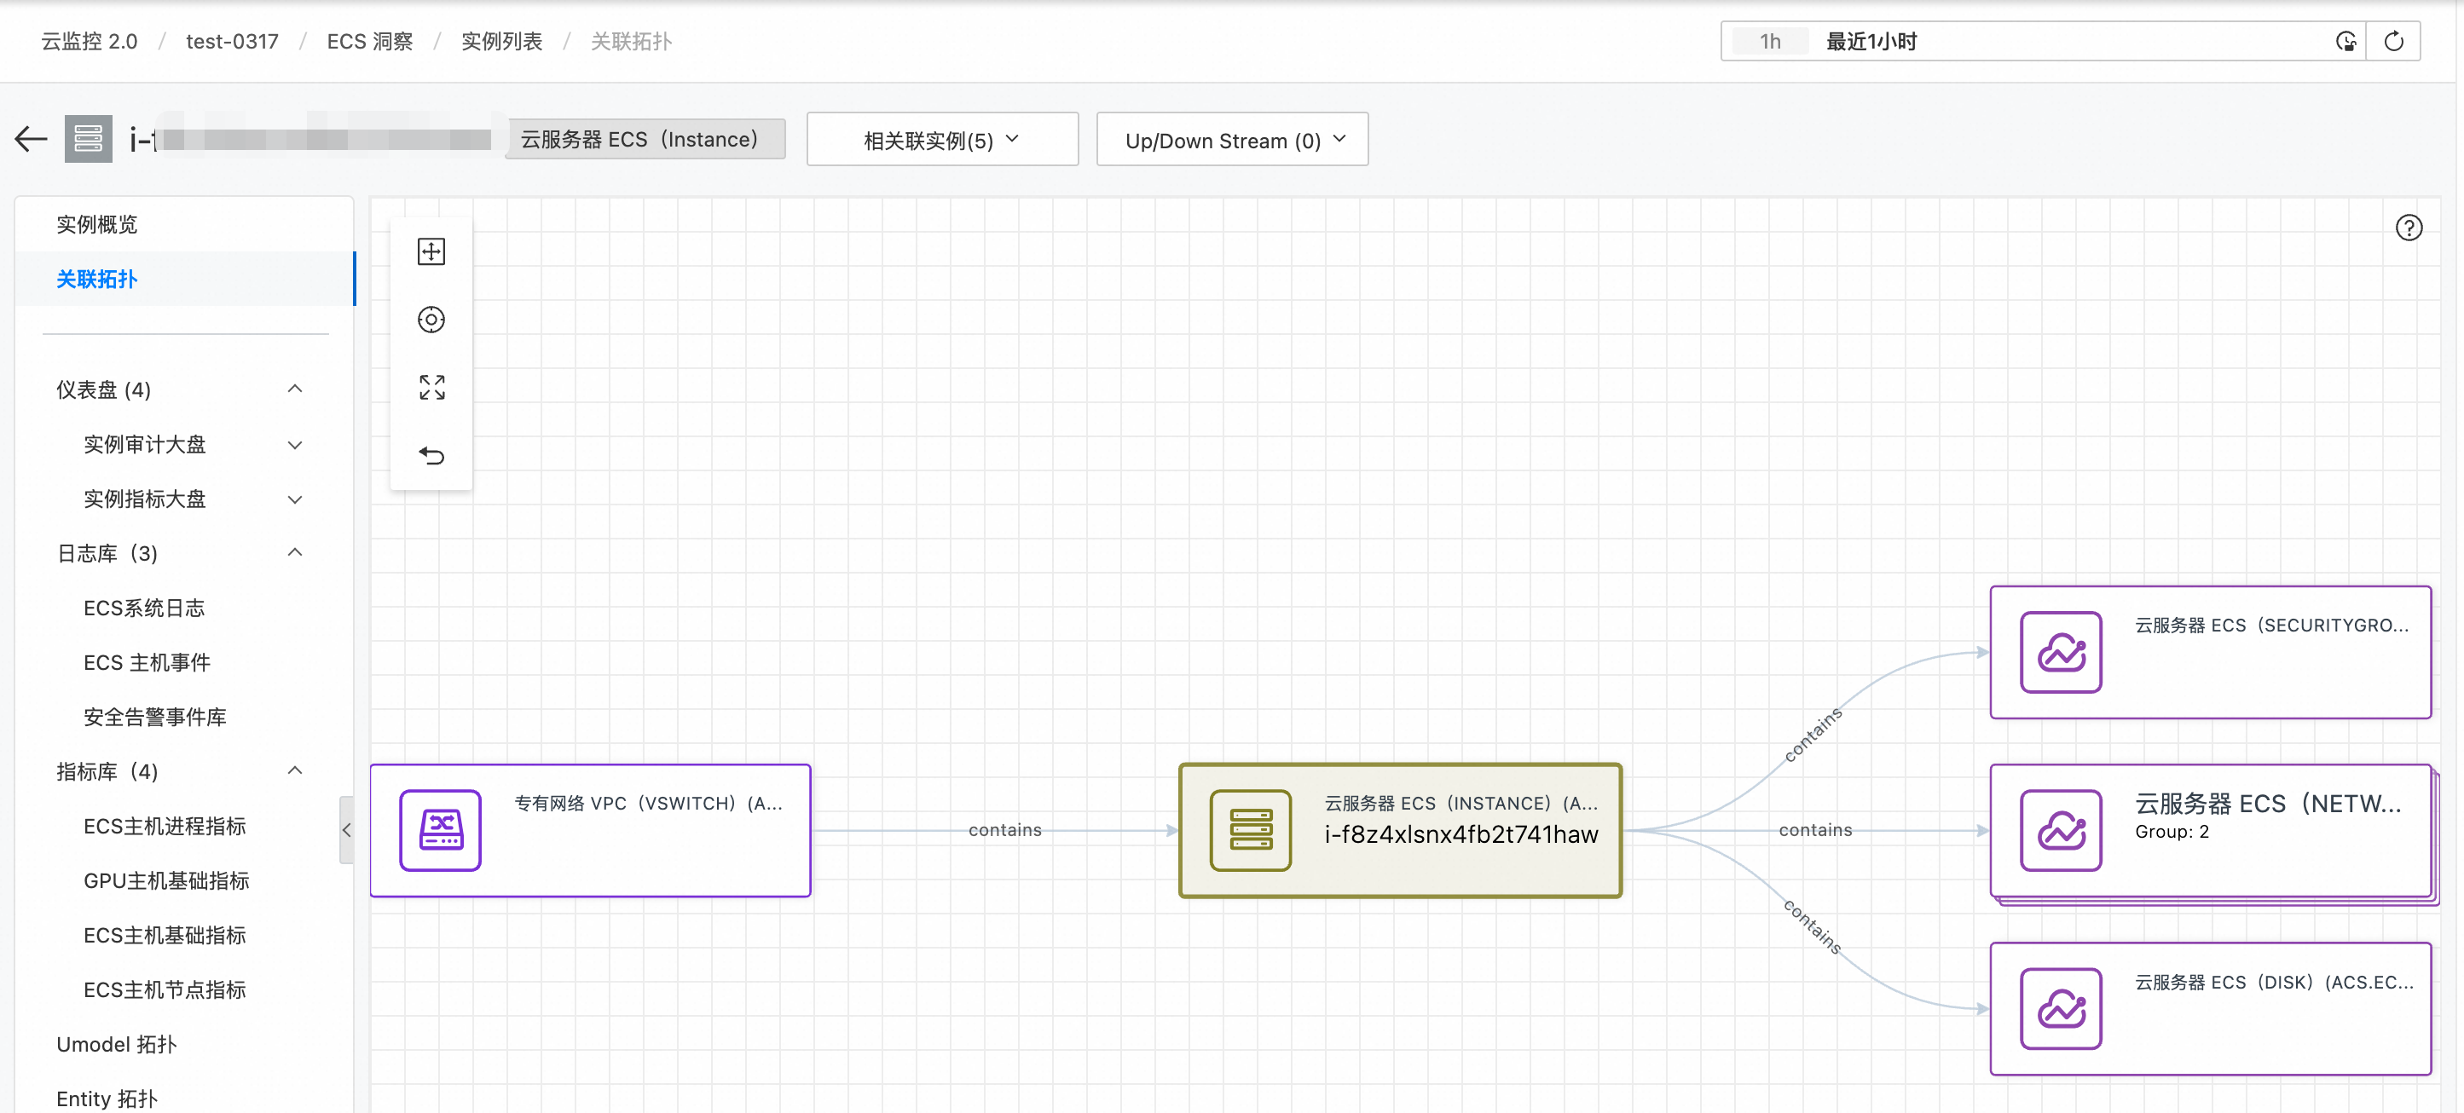Select 关联拓扑 in sidebar
Viewport: 2464px width, 1113px height.
[183, 280]
